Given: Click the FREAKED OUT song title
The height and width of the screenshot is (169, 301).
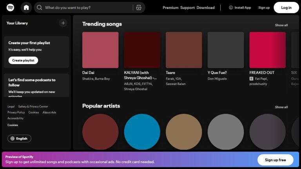Looking at the screenshot, I should (262, 73).
